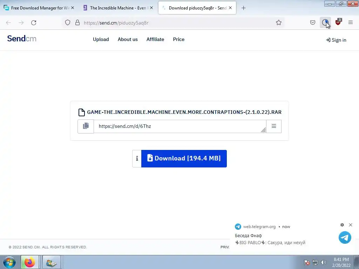Open the Action Center flag tray icon
The height and width of the screenshot is (269, 359).
coord(307,262)
